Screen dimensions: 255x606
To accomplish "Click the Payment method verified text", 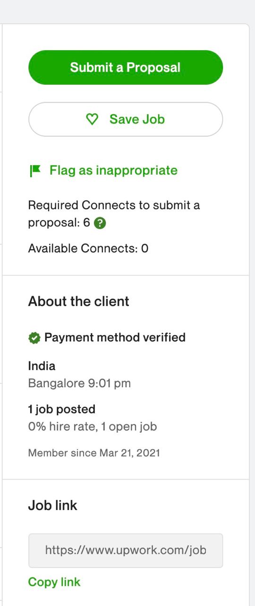I will click(115, 338).
